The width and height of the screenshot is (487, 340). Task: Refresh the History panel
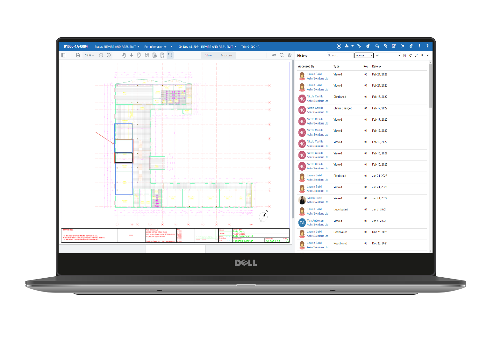(411, 55)
